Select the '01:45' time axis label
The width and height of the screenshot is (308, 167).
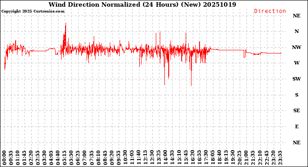(x=25, y=158)
